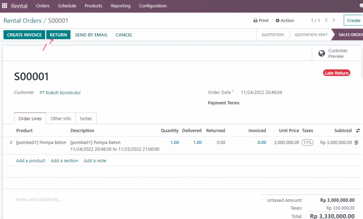Sort by Unit Price column header

click(x=289, y=131)
